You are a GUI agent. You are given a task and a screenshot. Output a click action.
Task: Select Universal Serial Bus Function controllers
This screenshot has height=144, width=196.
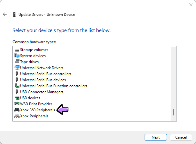click(x=53, y=86)
